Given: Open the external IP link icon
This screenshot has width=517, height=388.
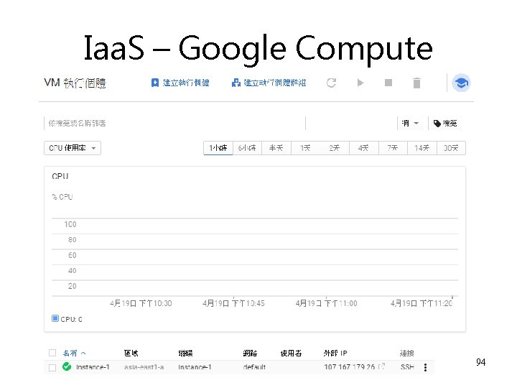Looking at the screenshot, I should pos(381,366).
